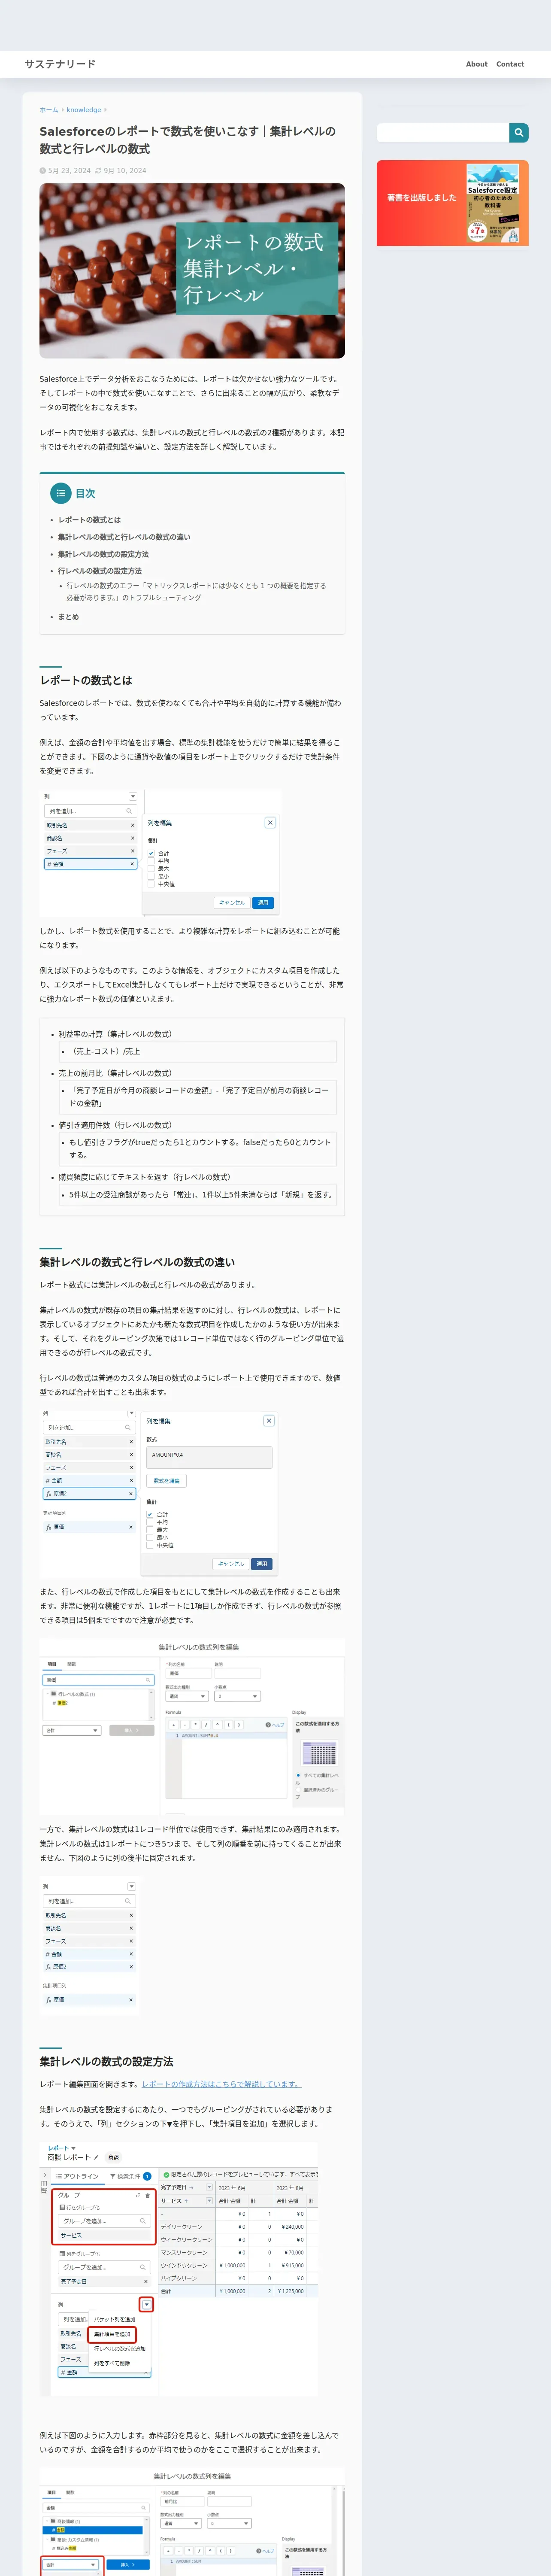Jump to レポートの数式とは from the table of contents
Image resolution: width=551 pixels, height=2576 pixels.
pyautogui.click(x=89, y=520)
